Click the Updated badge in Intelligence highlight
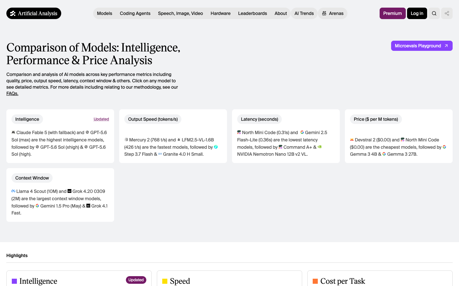Image resolution: width=459 pixels, height=286 pixels. click(x=136, y=280)
